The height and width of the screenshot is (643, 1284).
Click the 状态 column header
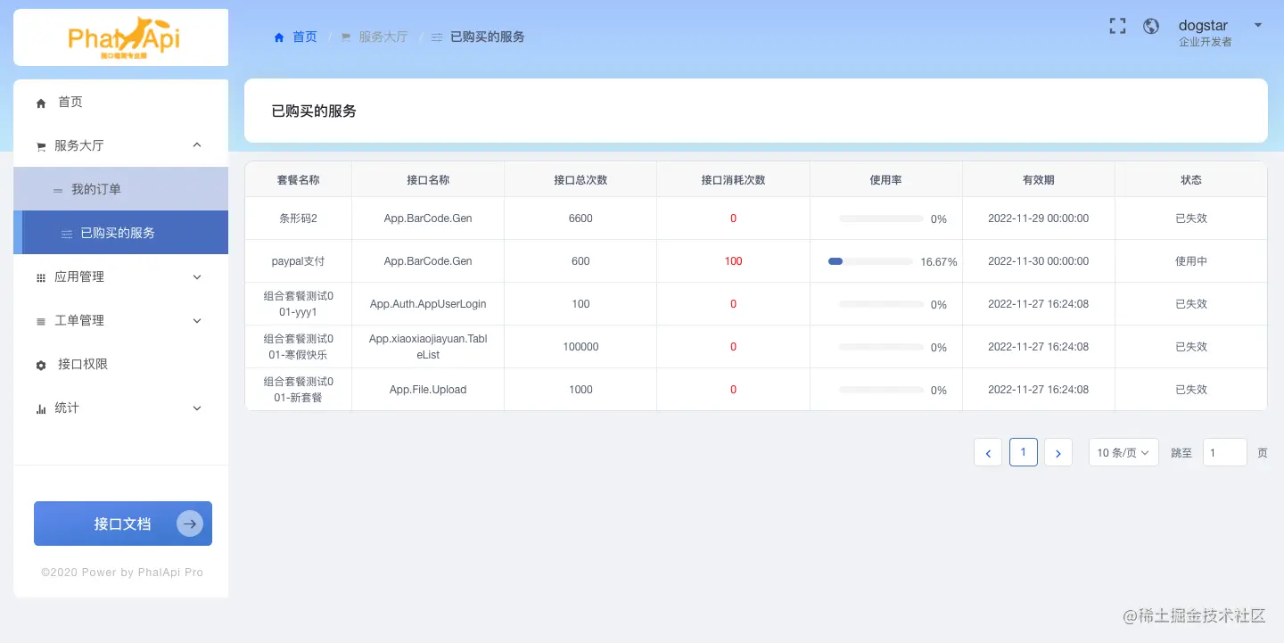[x=1191, y=179]
